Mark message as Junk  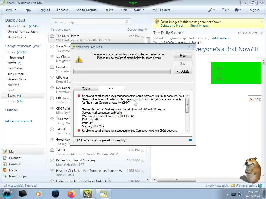pyautogui.click(x=123, y=10)
